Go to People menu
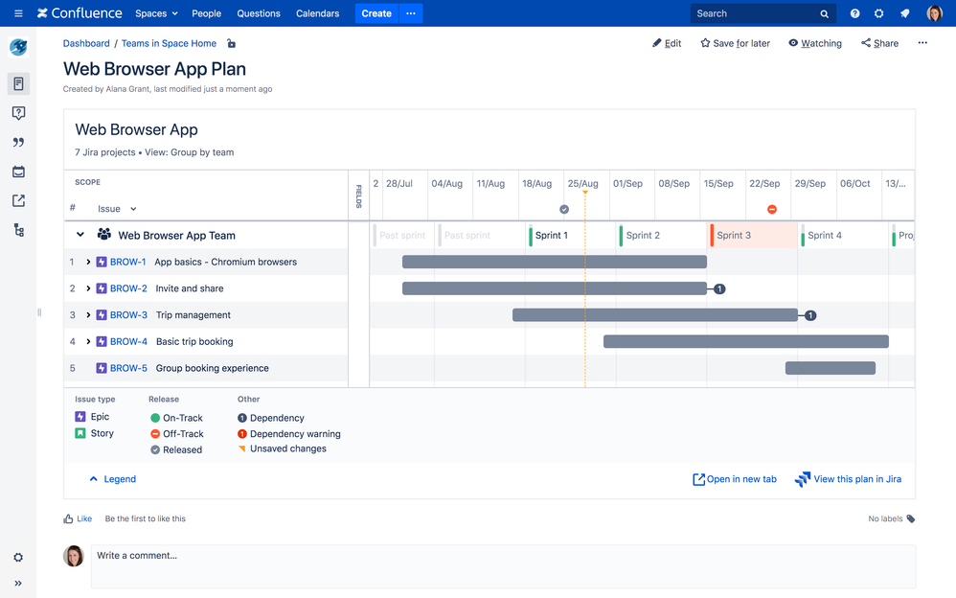 coord(206,13)
